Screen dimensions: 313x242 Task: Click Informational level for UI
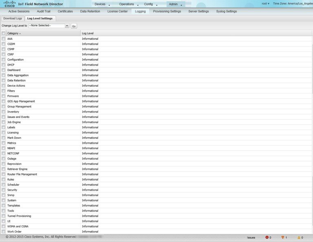tap(90, 221)
